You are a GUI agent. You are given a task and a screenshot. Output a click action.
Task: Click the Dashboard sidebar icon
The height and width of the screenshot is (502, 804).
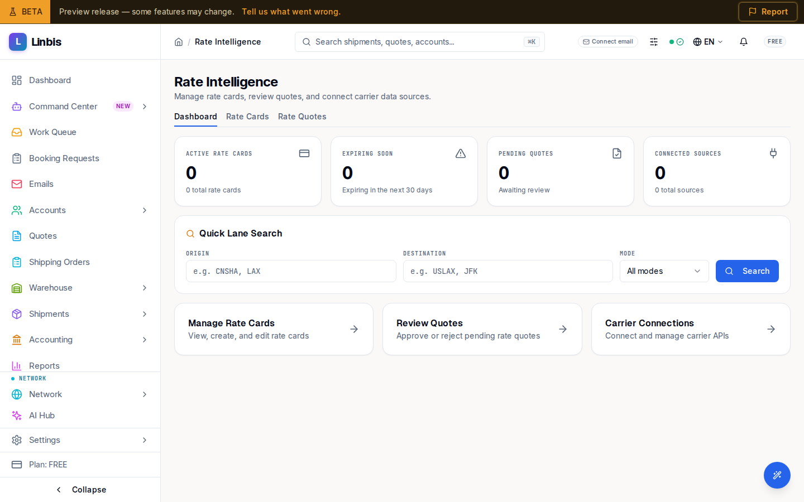click(17, 80)
